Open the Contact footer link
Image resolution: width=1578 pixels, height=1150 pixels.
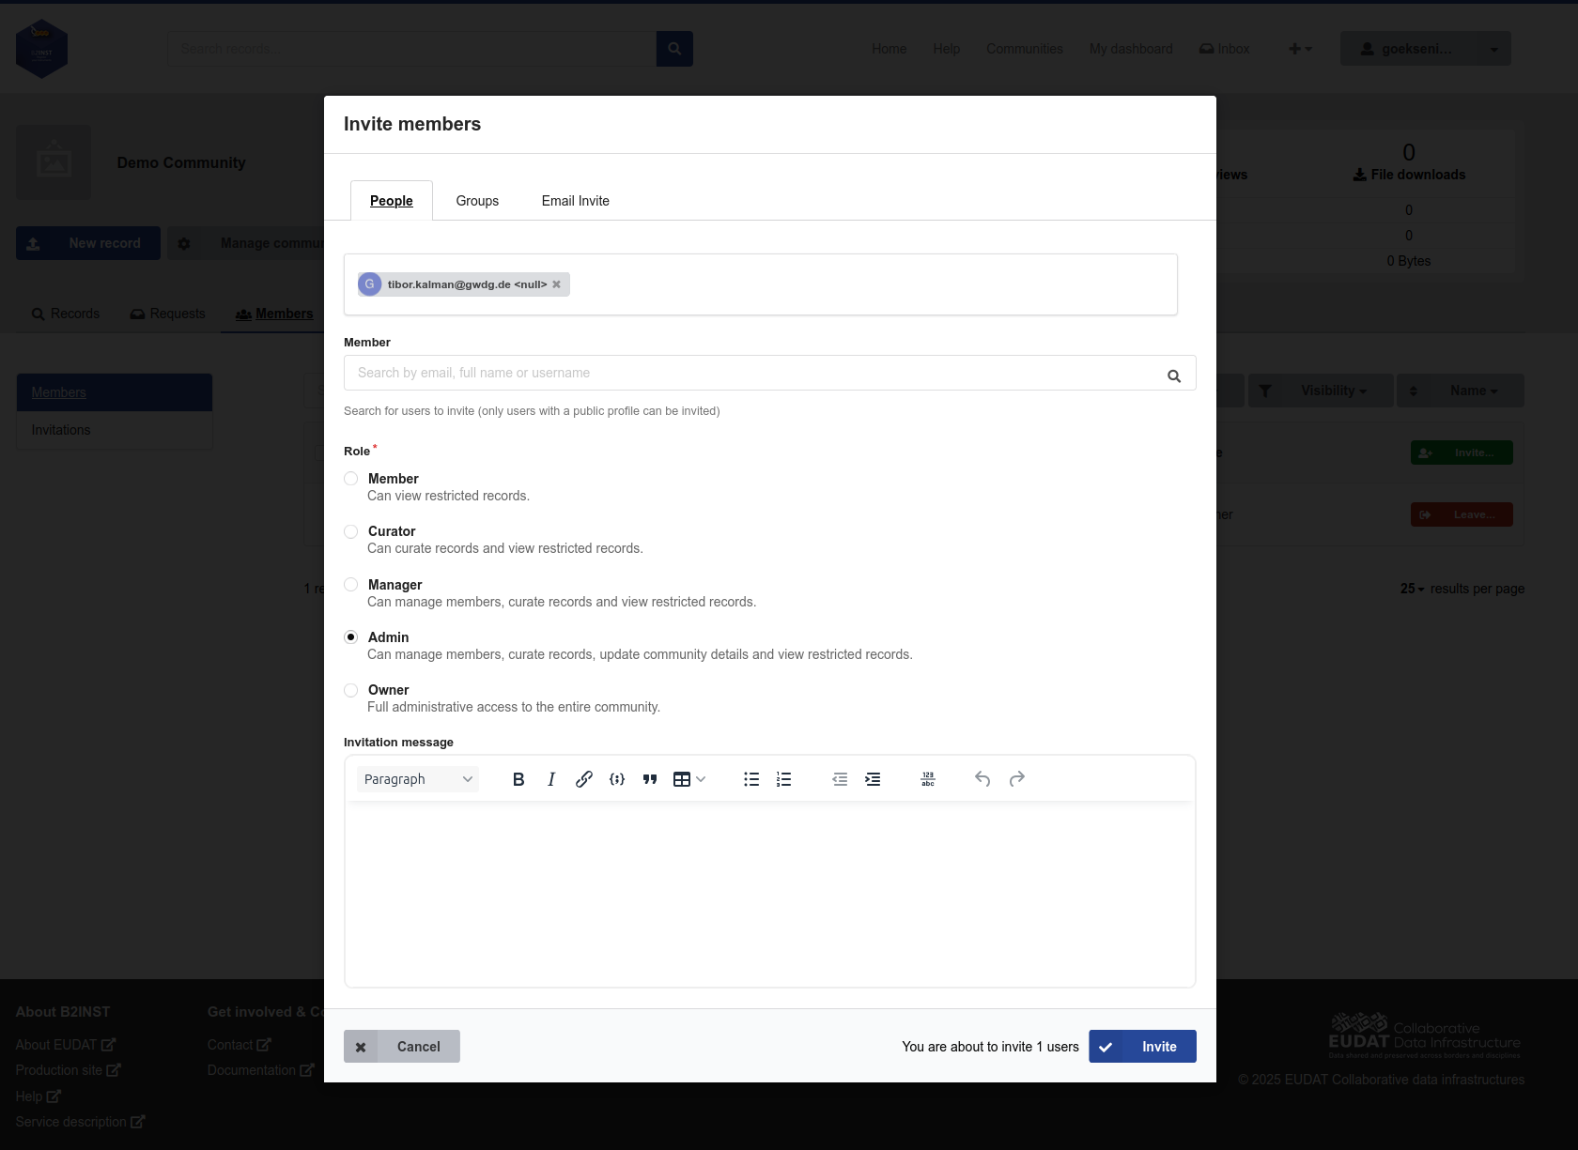click(240, 1045)
